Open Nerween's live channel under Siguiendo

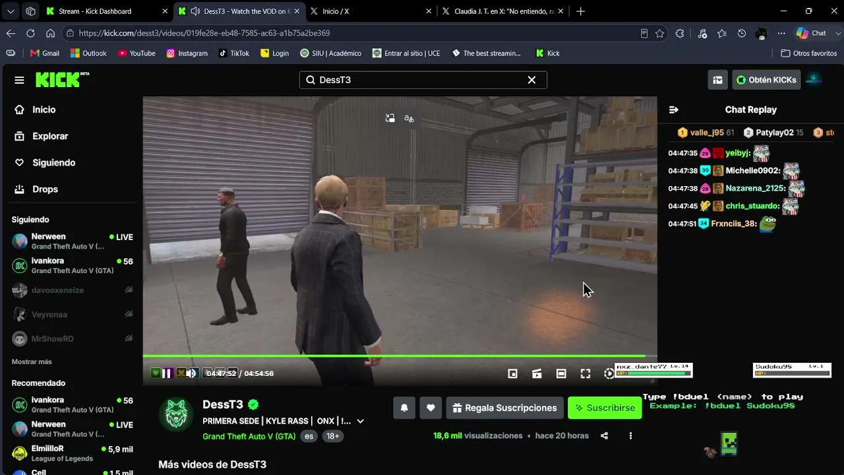pyautogui.click(x=72, y=241)
